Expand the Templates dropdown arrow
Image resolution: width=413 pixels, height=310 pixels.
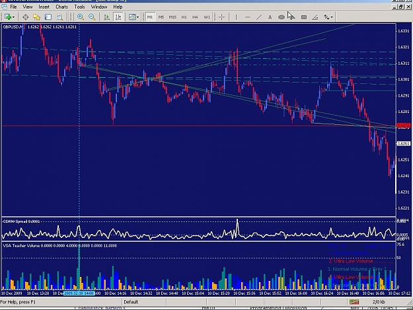137,17
